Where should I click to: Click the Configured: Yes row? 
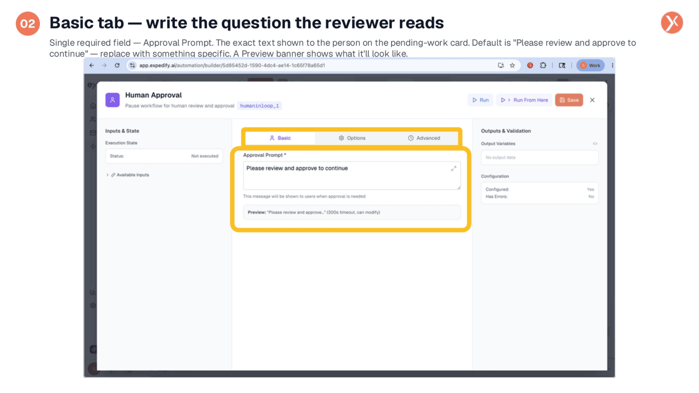pyautogui.click(x=540, y=190)
